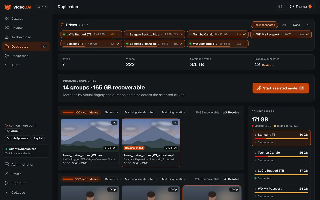This screenshot has width=320, height=200.
Task: Open the LaCie Rugged 5TB 37 GB card in Connect first
Action: pos(281,174)
